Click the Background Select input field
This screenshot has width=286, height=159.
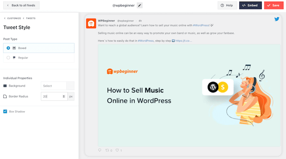point(54,86)
